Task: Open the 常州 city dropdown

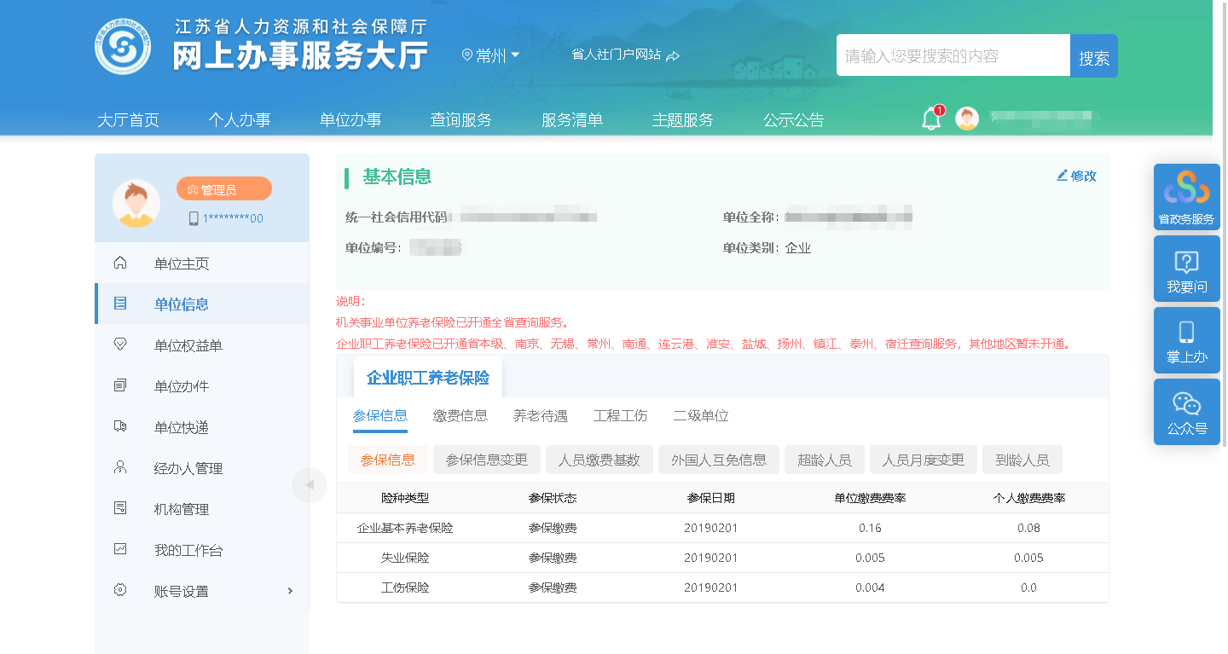Action: [x=491, y=56]
